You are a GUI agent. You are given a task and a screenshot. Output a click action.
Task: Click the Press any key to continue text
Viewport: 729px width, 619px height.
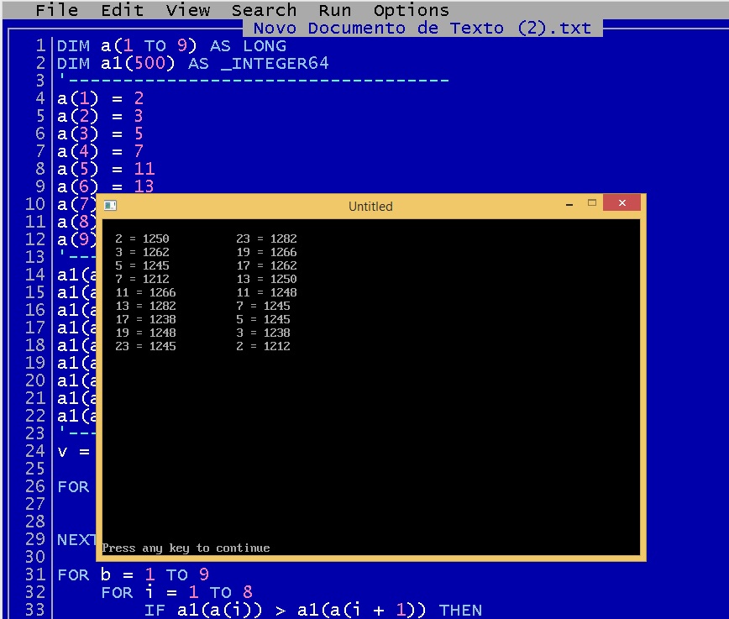186,548
